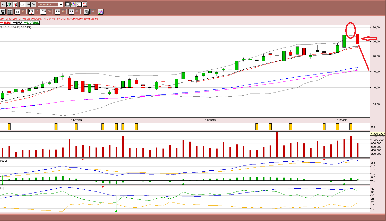Toggle the SMA 1 moving average

(x=57, y=12)
